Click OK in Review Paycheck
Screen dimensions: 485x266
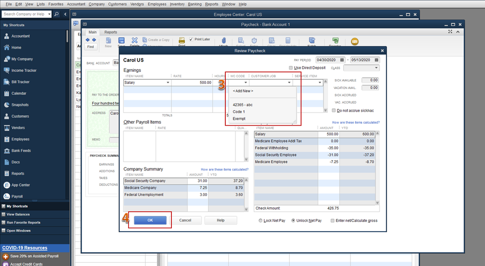tap(150, 220)
